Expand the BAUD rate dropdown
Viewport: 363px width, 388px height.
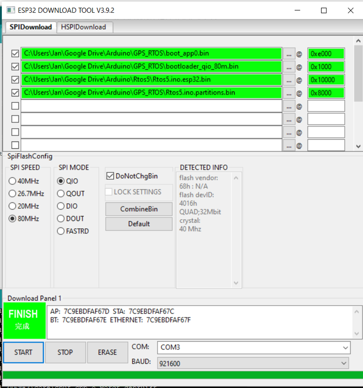click(x=344, y=363)
